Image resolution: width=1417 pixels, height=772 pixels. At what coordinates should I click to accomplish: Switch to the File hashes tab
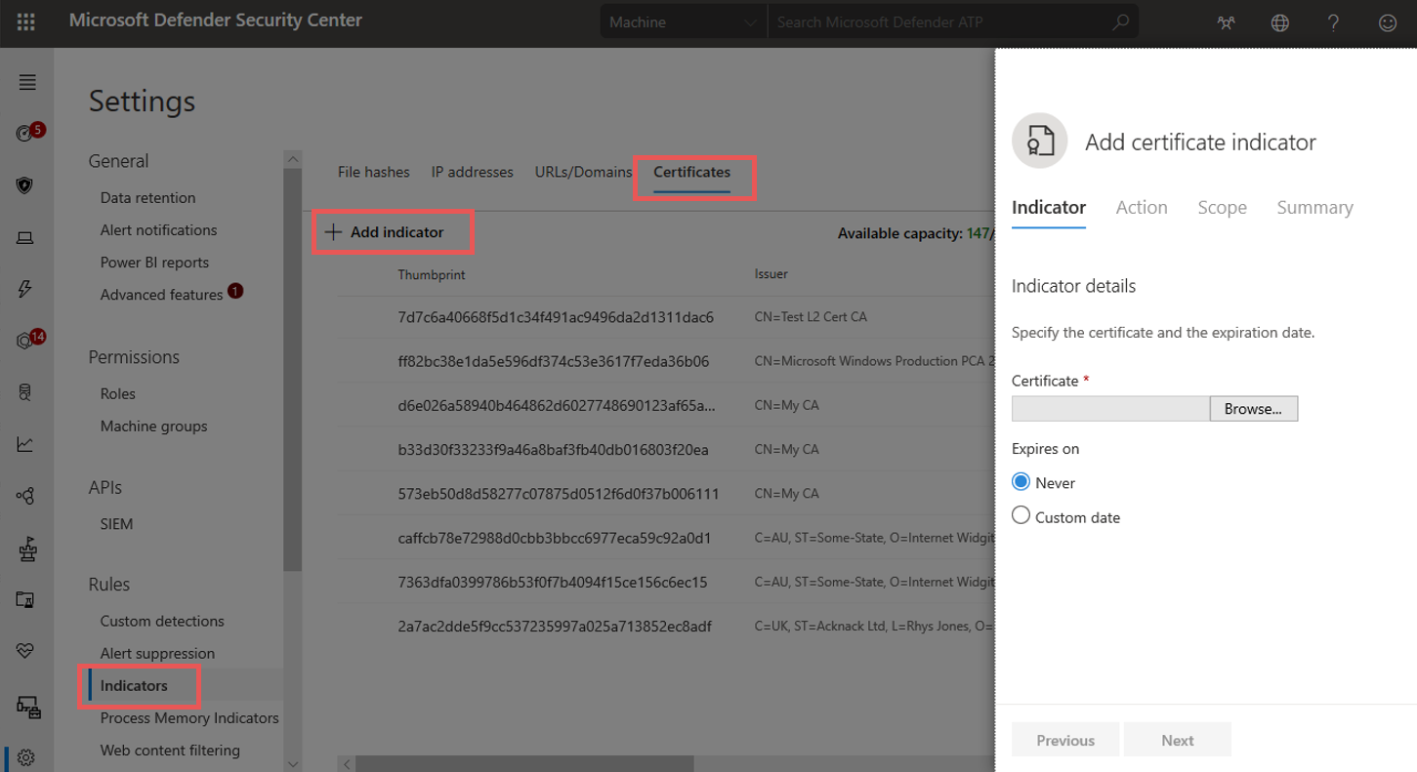[x=373, y=172]
